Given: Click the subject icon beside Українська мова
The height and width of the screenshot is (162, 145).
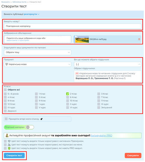Looking at the screenshot, I should [x=7, y=64].
